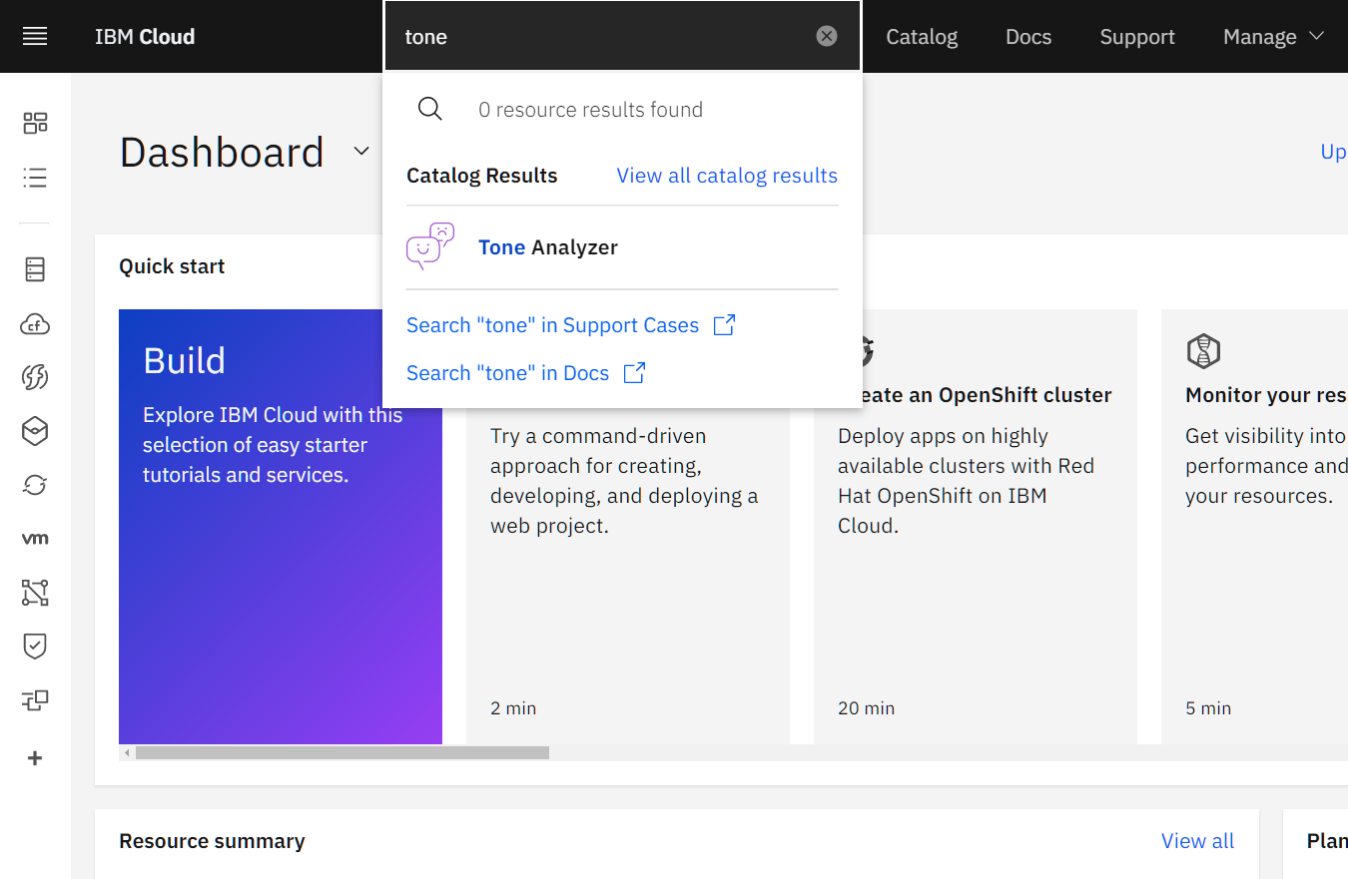Click the Quick start horizontal scrollbar
1348x879 pixels.
342,753
